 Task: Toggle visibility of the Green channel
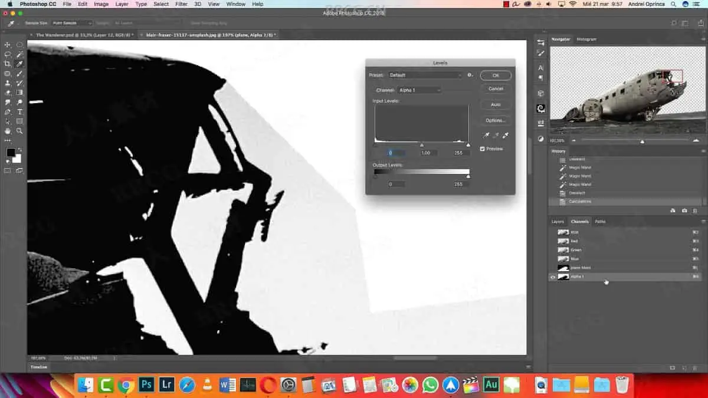coord(553,250)
